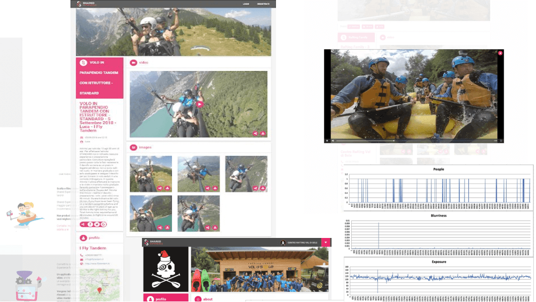
Task: Click download icon on the paragliding video
Action: 263,134
